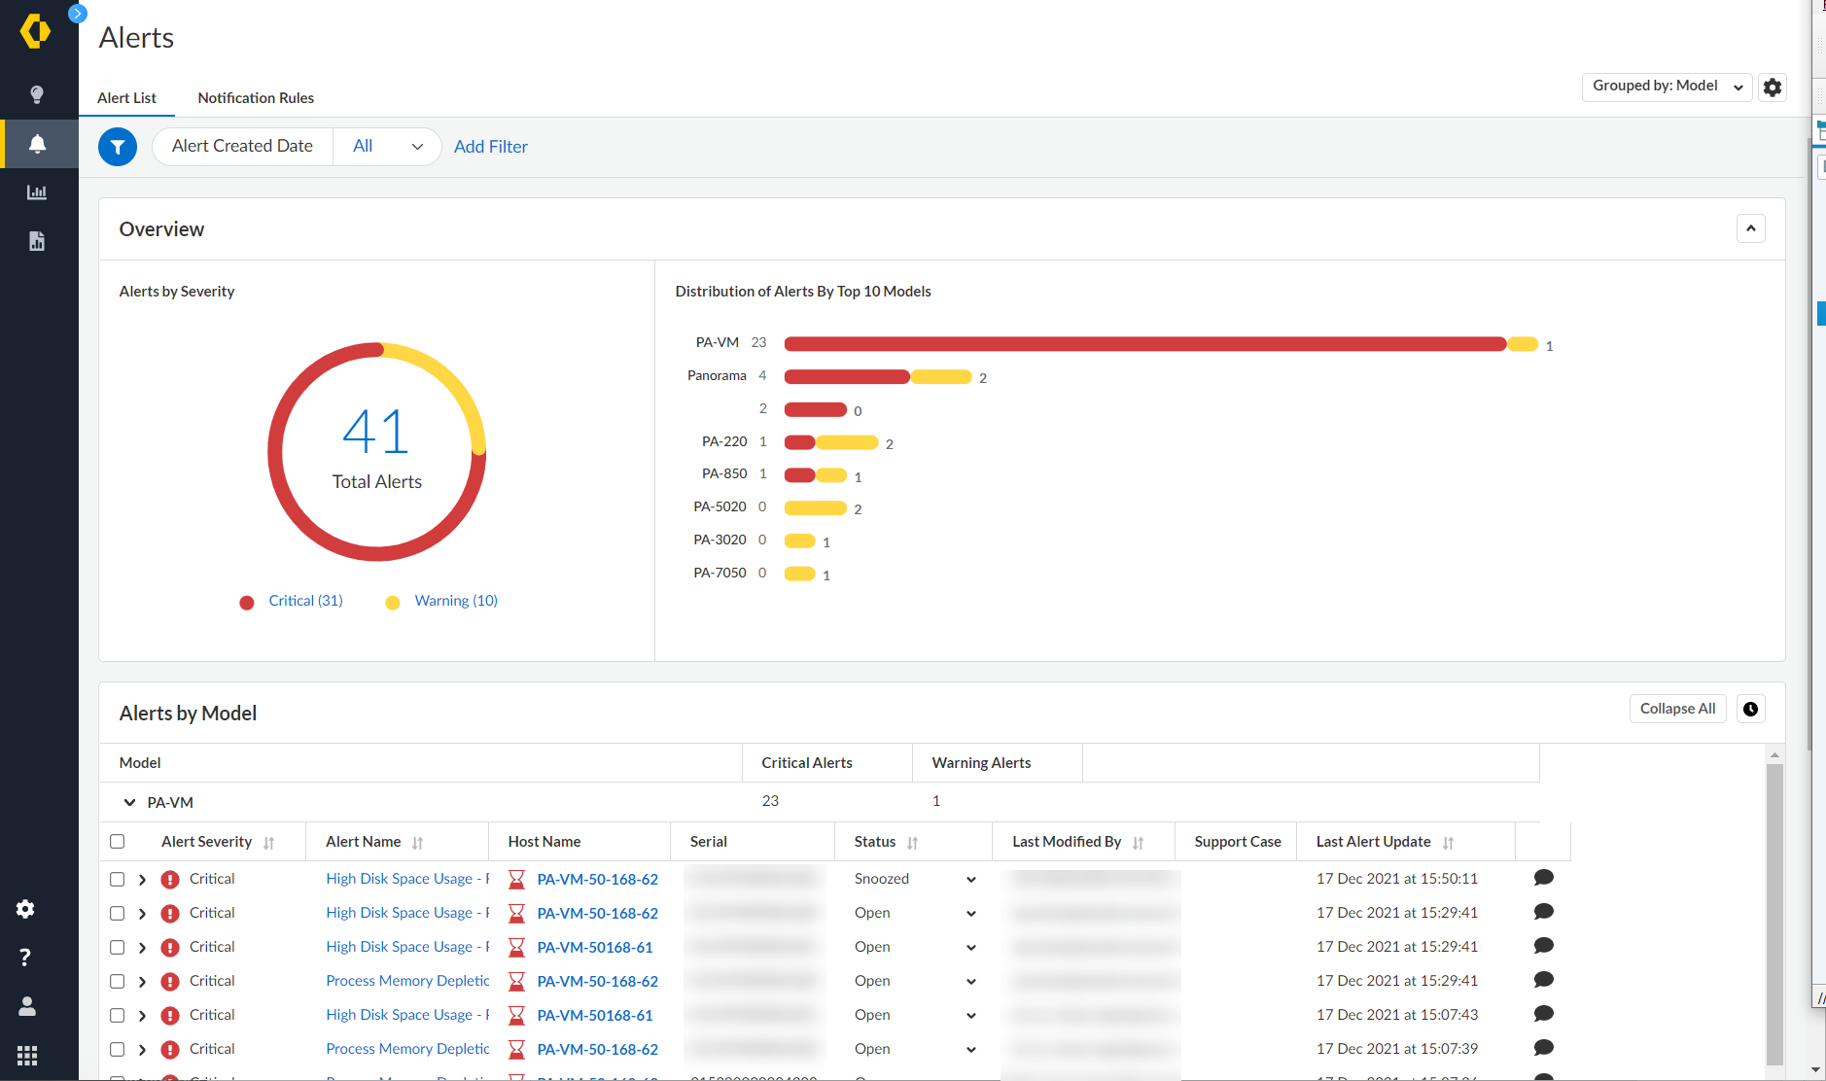Select checkbox of second Critical alert row
The height and width of the screenshot is (1081, 1826).
tap(118, 913)
